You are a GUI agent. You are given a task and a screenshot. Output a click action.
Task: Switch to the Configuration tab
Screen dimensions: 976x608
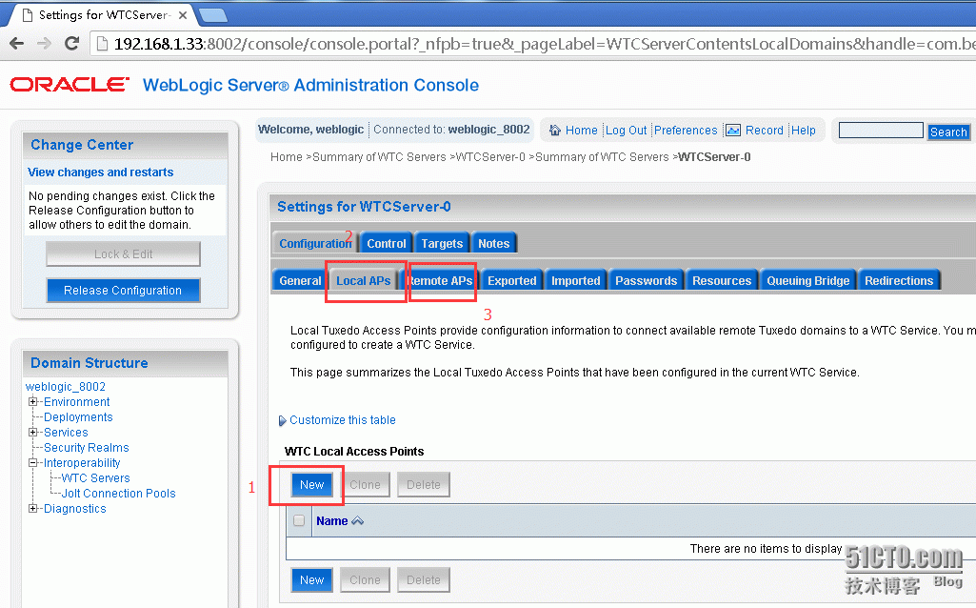coord(315,244)
